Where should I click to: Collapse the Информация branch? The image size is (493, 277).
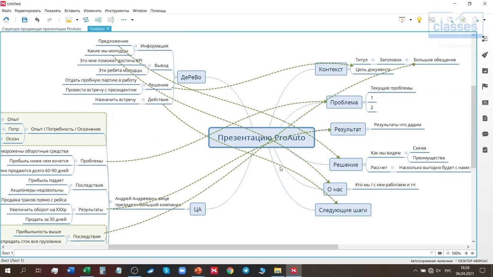pyautogui.click(x=136, y=46)
